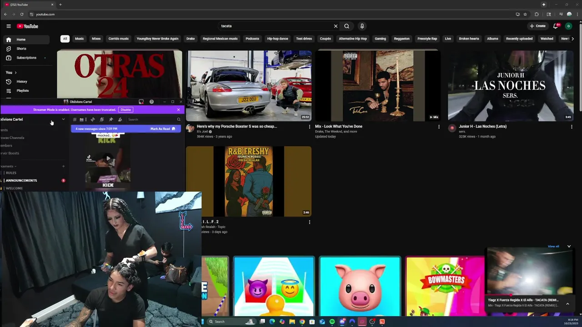582x327 pixels.
Task: Open the Bowmasters game tile
Action: tap(446, 286)
